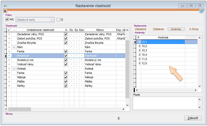Enable the O filter checkbox

(x=58, y=19)
